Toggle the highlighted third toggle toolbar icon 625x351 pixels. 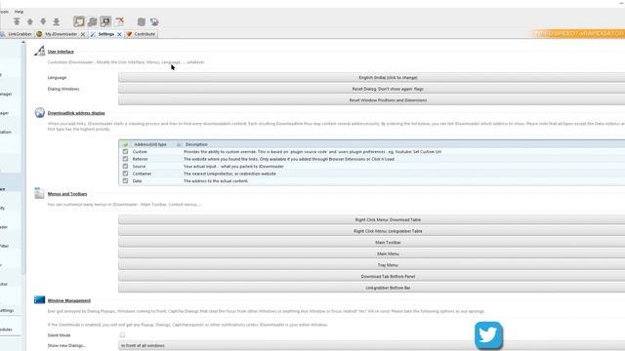[105, 21]
